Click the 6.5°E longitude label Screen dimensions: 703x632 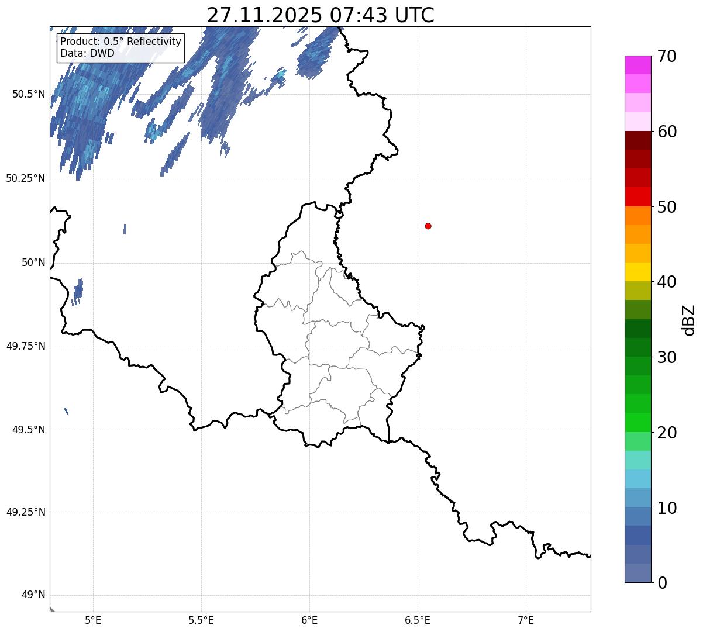pos(418,620)
